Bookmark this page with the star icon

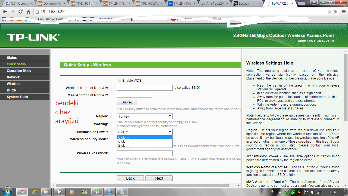point(330,12)
